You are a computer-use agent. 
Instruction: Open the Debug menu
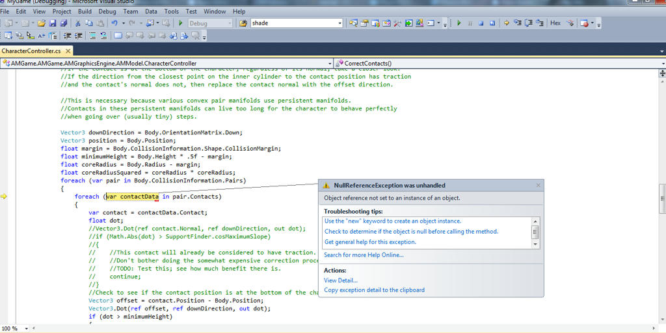tap(107, 12)
